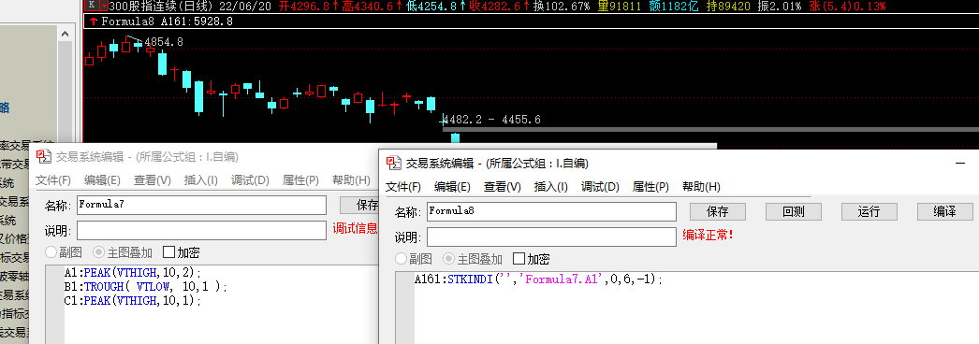Open 插入(I) menu in Formula8 window

tap(550, 187)
